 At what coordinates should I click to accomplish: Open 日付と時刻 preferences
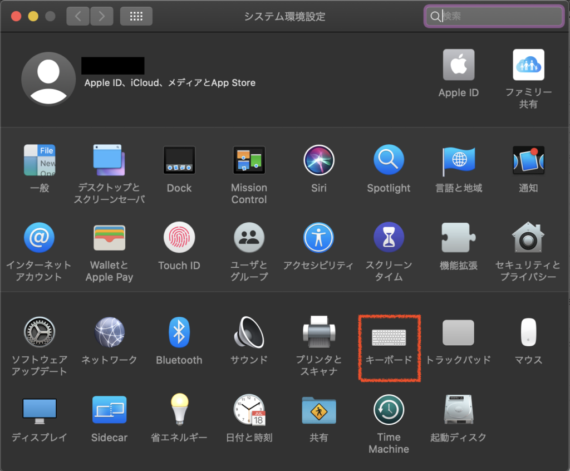[249, 410]
